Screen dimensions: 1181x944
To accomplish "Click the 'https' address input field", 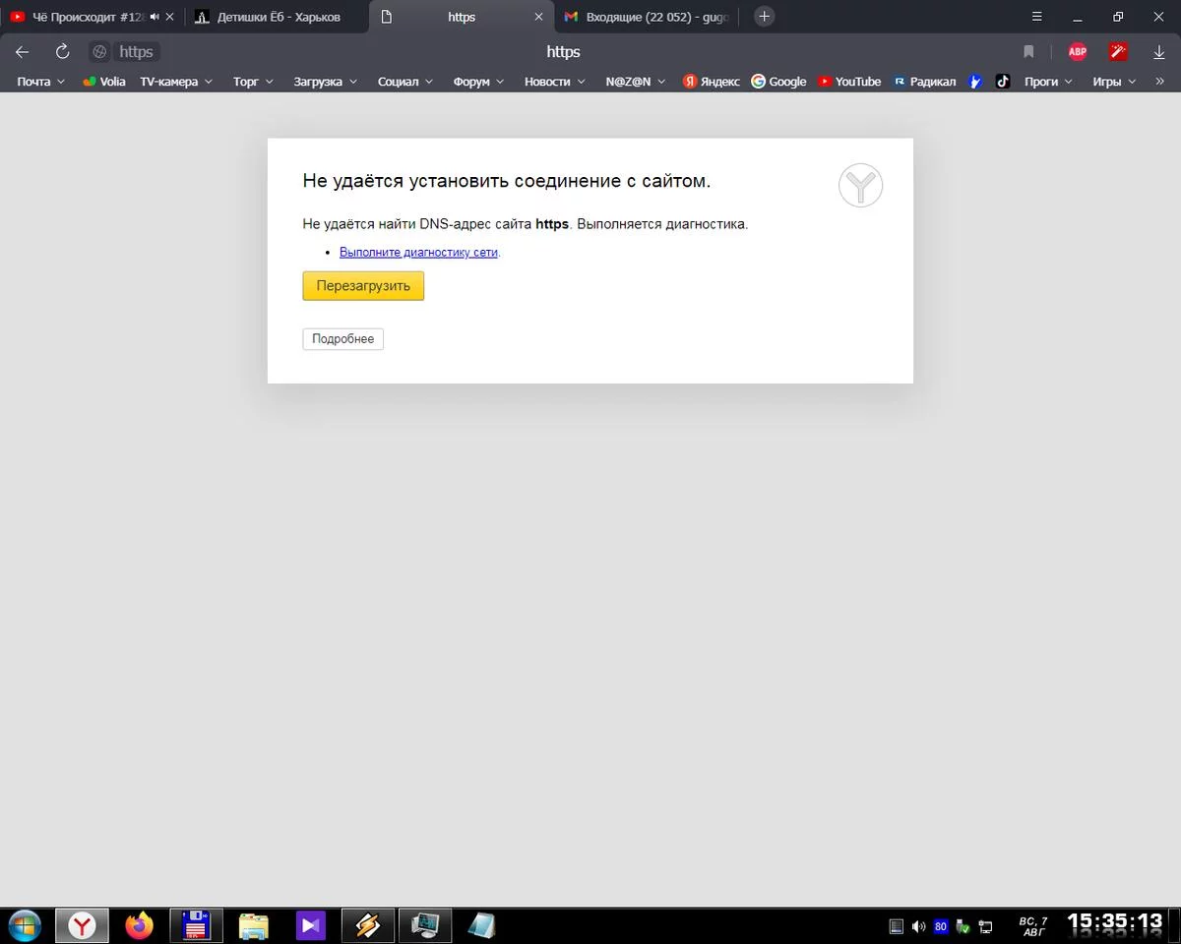I will [x=563, y=52].
